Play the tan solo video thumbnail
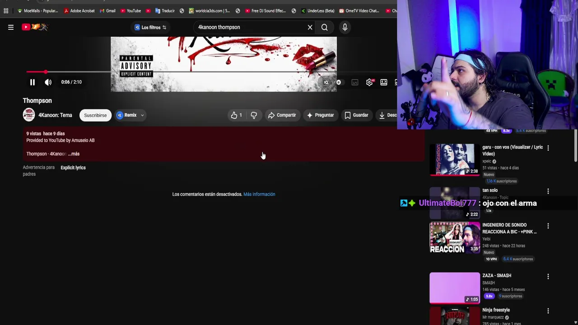 (455, 203)
